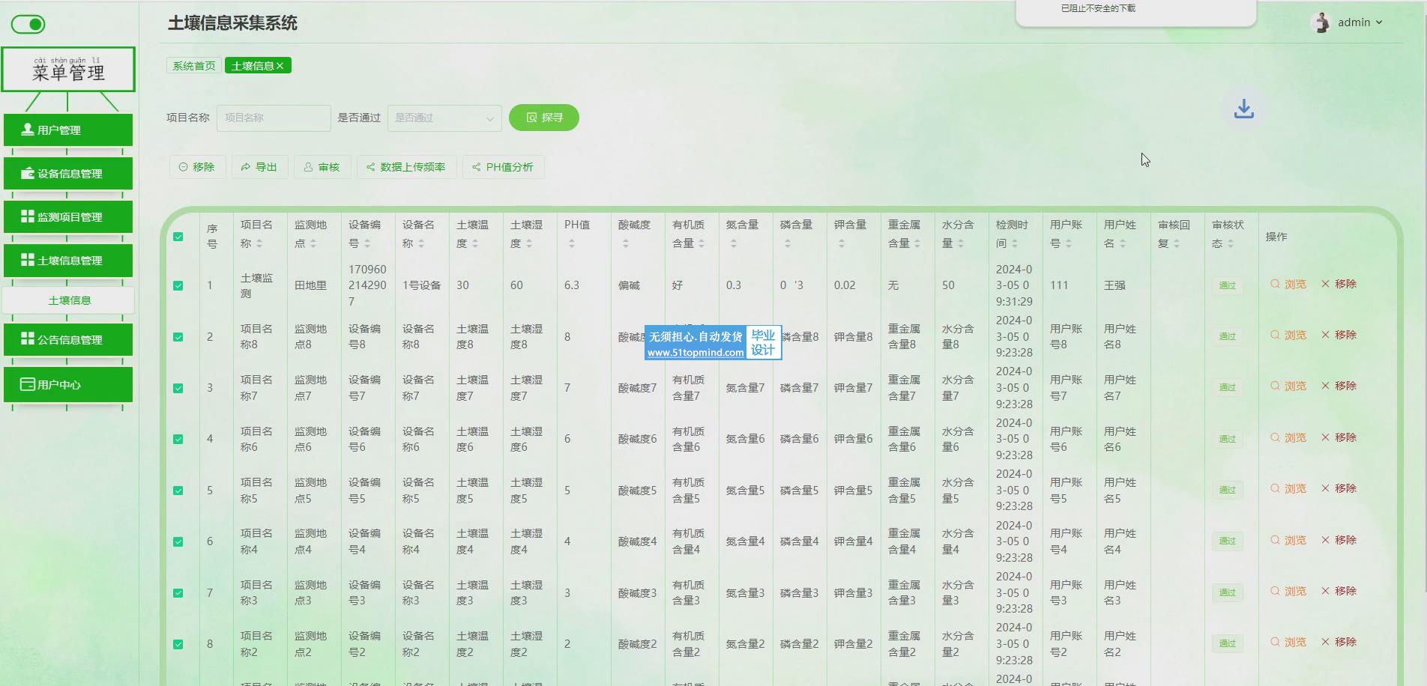Browse row 1 王强 record

coord(1288,285)
